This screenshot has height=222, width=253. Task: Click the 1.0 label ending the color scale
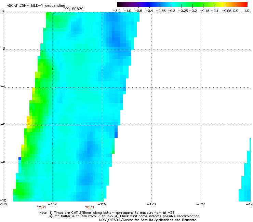247,11
